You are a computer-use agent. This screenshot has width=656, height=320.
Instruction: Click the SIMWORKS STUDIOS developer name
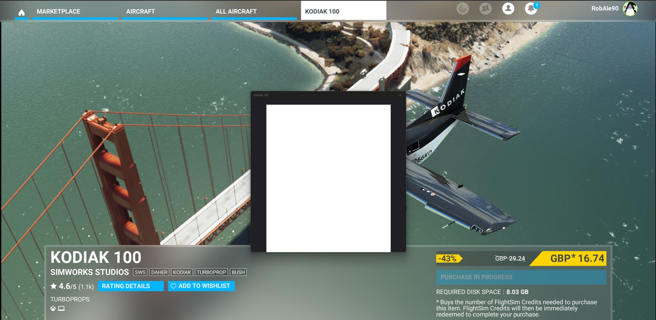[x=90, y=272]
